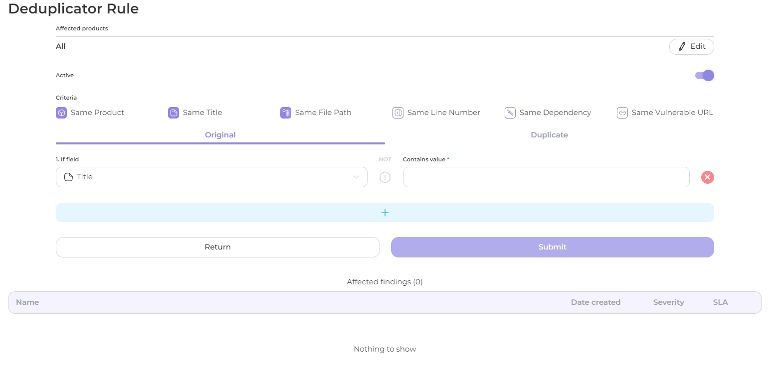The height and width of the screenshot is (370, 774).
Task: Click the Same Title criteria icon
Action: pyautogui.click(x=173, y=113)
